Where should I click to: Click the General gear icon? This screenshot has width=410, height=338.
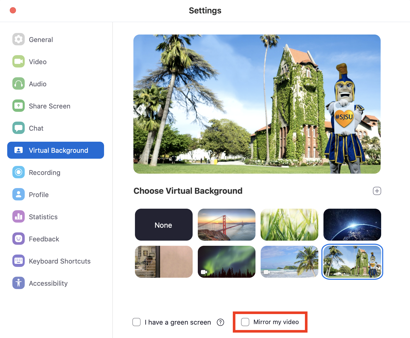19,39
